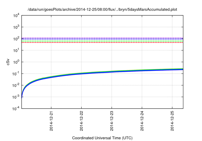Viewport: 202px width, 141px height.
Task: Click the green dashed threshold line
Action: point(102,41)
